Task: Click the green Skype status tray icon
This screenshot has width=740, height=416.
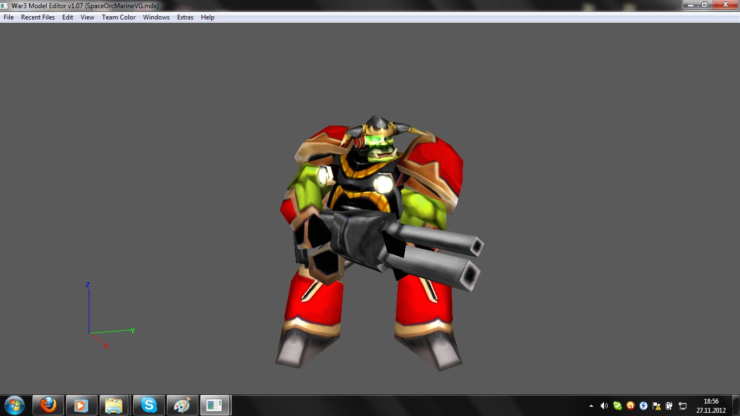Action: point(617,406)
